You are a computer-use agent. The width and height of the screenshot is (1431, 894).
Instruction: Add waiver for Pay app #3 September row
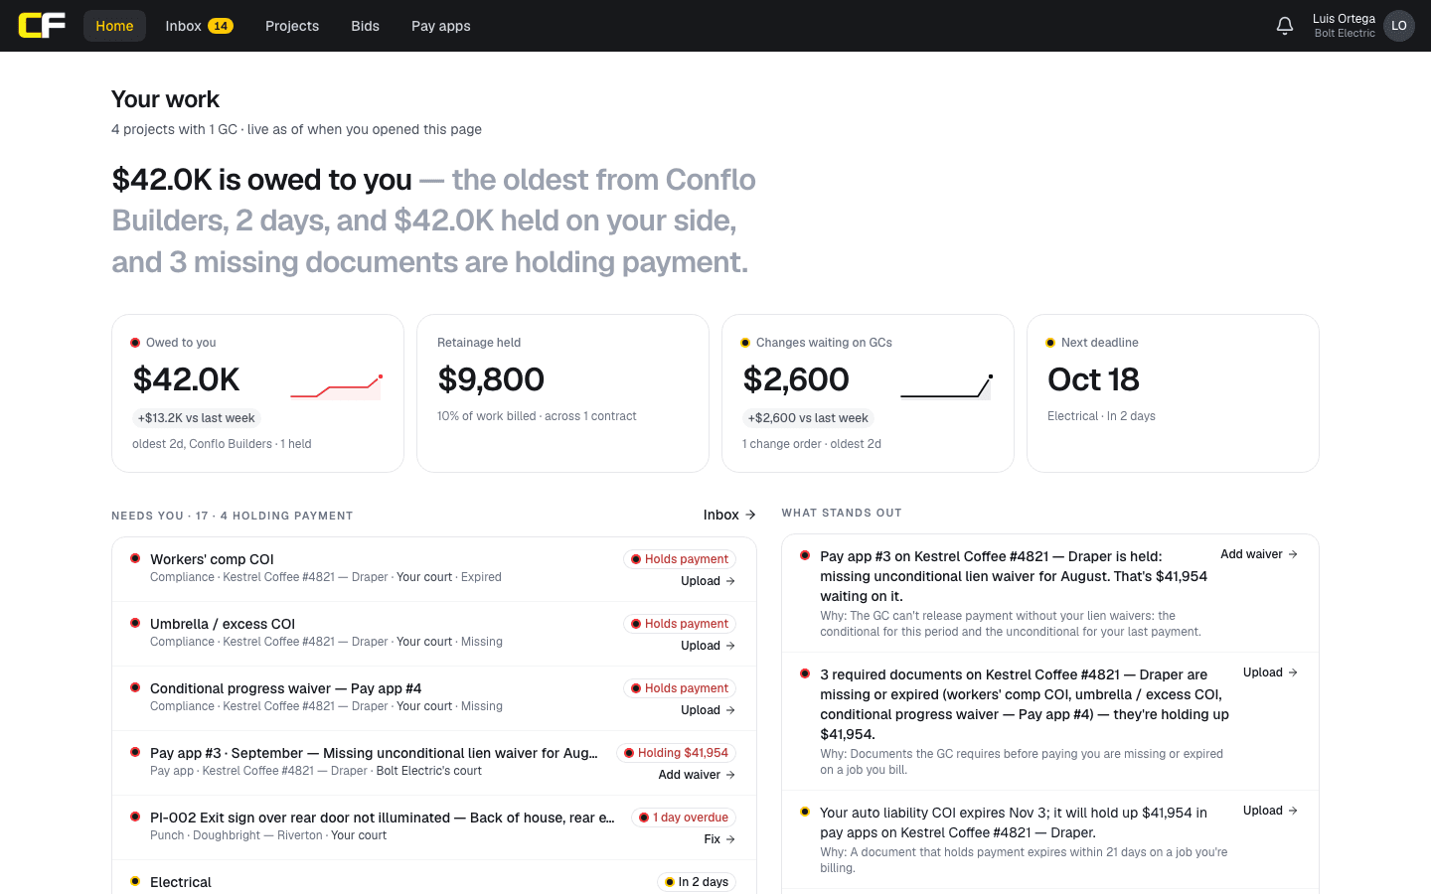[697, 775]
